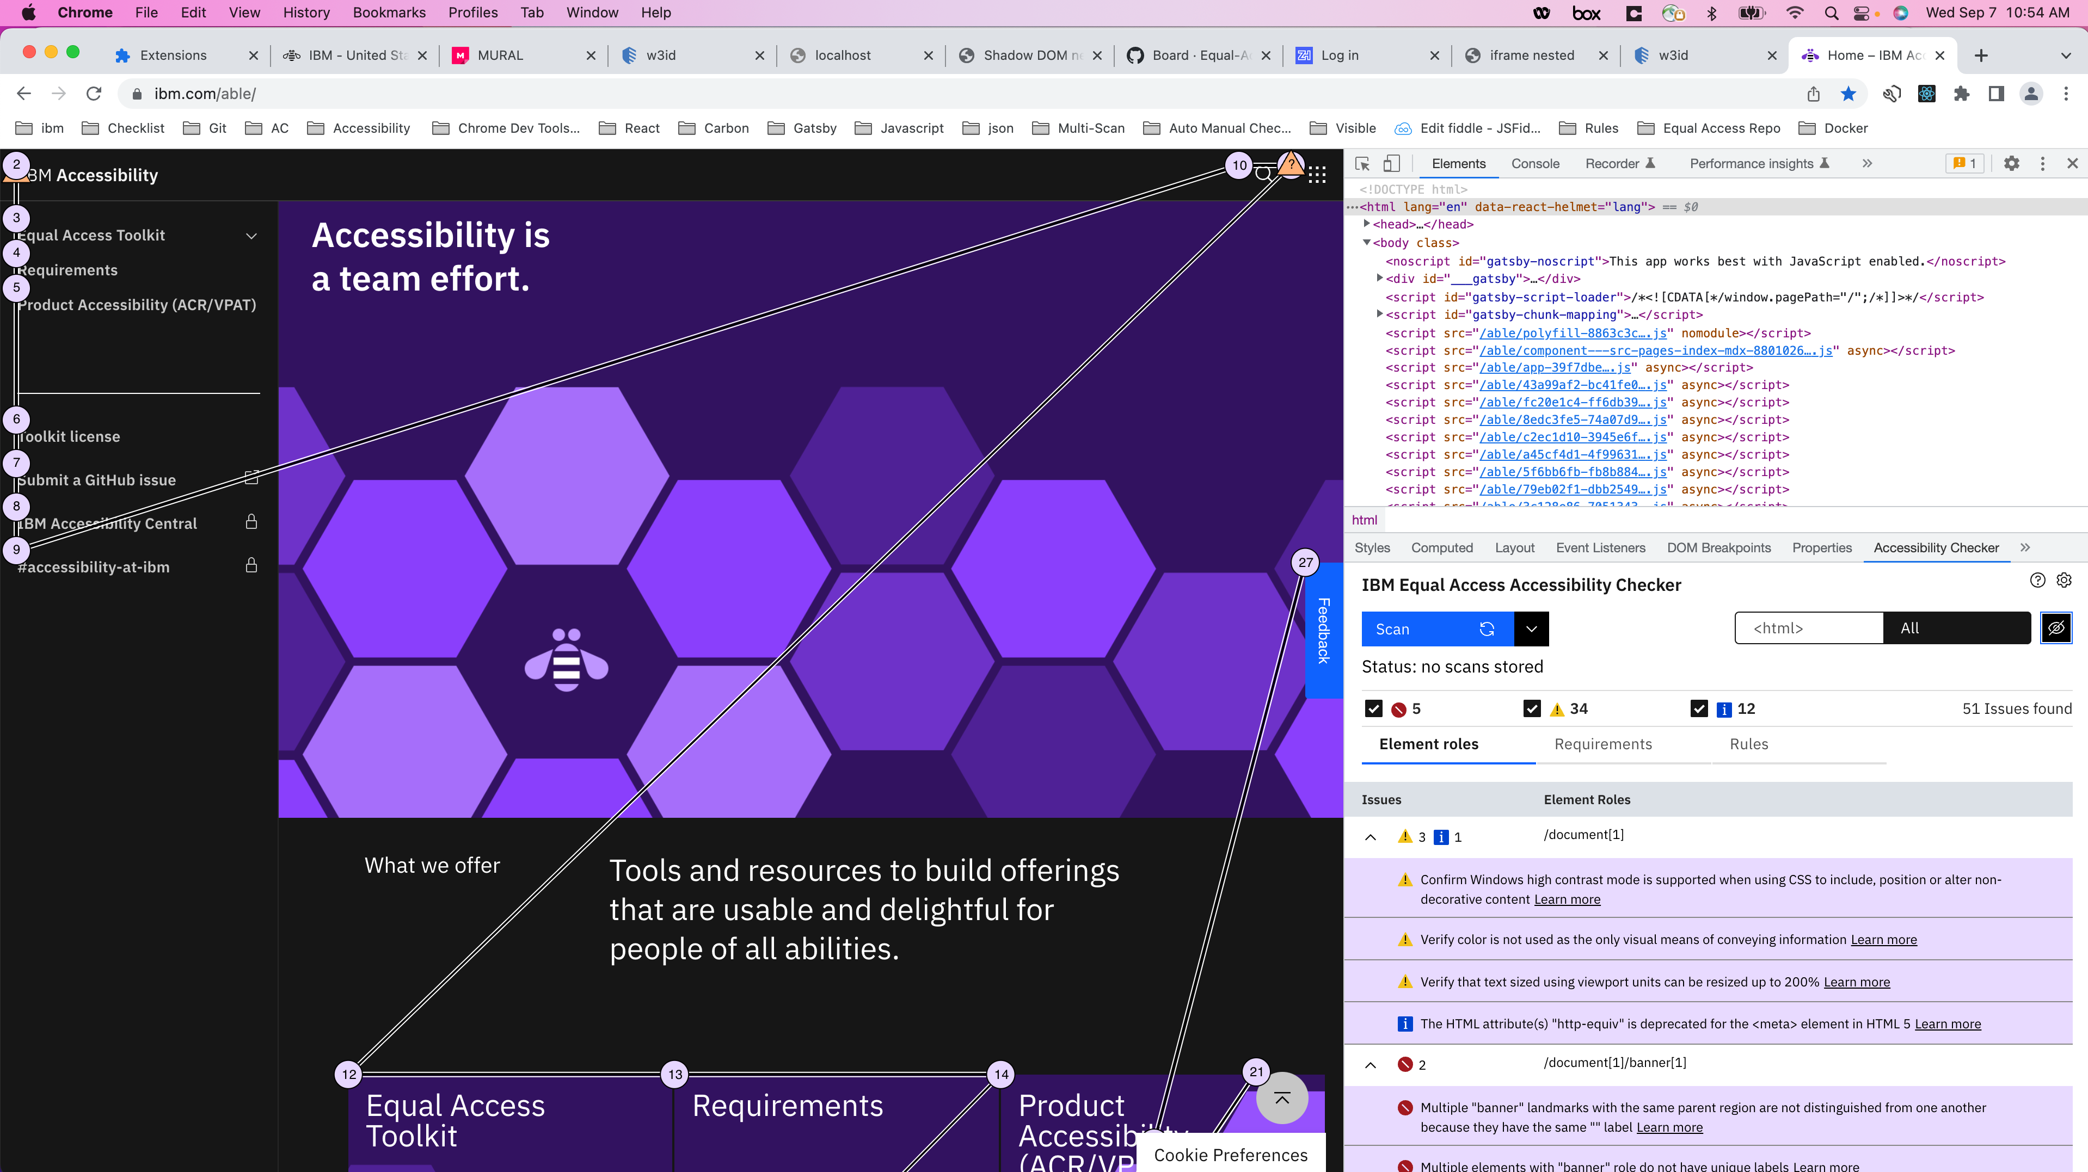The image size is (2088, 1172).
Task: Open the Accessibility bookmarks folder
Action: pos(359,128)
